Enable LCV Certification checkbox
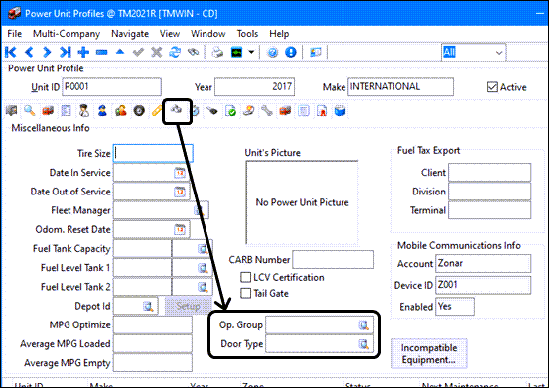 click(x=246, y=277)
